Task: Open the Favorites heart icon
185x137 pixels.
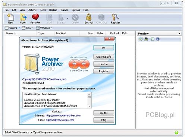Action: click(35, 19)
